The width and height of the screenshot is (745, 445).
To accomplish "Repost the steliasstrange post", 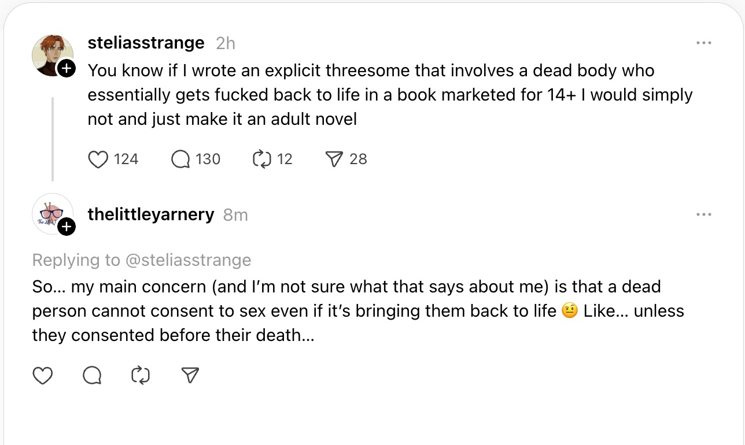I will 262,159.
